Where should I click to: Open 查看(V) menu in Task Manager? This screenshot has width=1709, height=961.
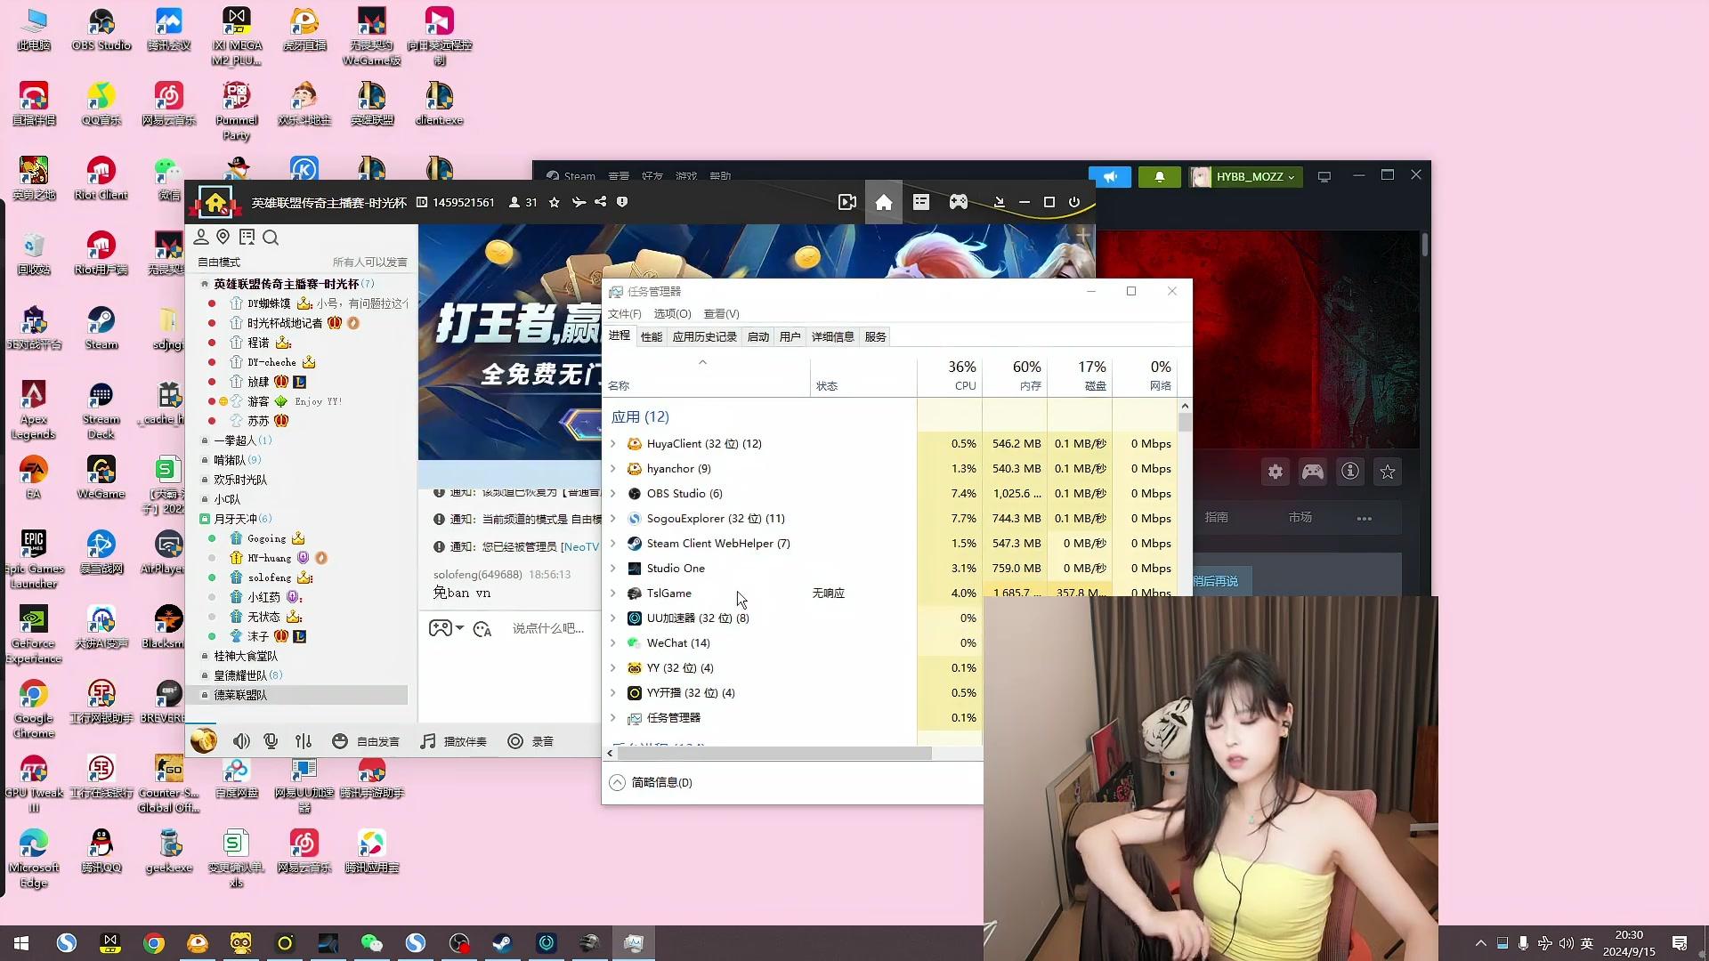pos(721,313)
